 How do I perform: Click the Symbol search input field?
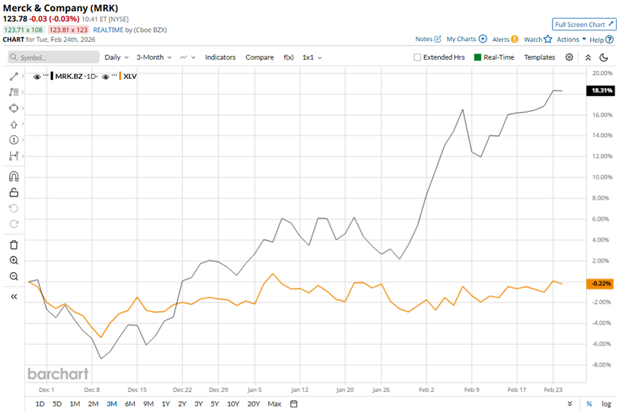[x=54, y=57]
